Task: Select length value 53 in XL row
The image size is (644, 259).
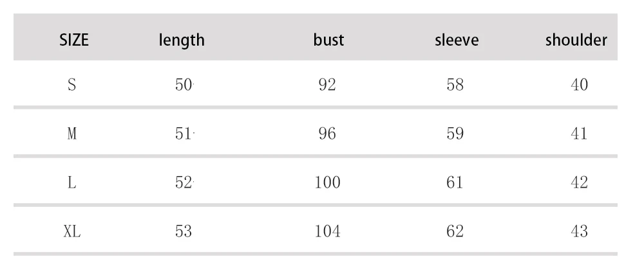Action: tap(184, 231)
